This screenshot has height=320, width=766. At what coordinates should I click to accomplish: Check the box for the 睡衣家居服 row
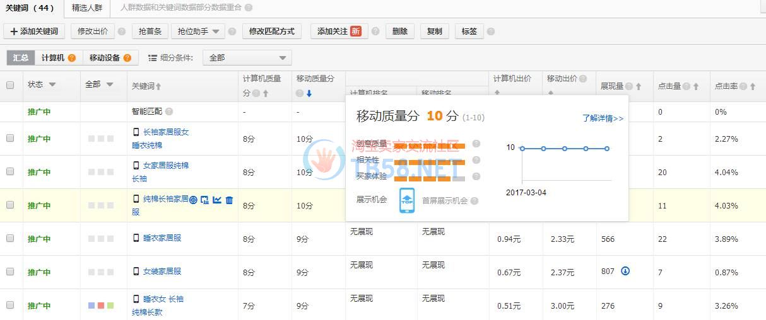click(10, 238)
